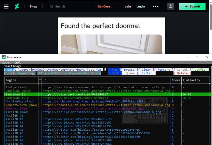This screenshot has height=145, width=212.
Task: Click the Cancel button
Action: pyautogui.click(x=182, y=70)
